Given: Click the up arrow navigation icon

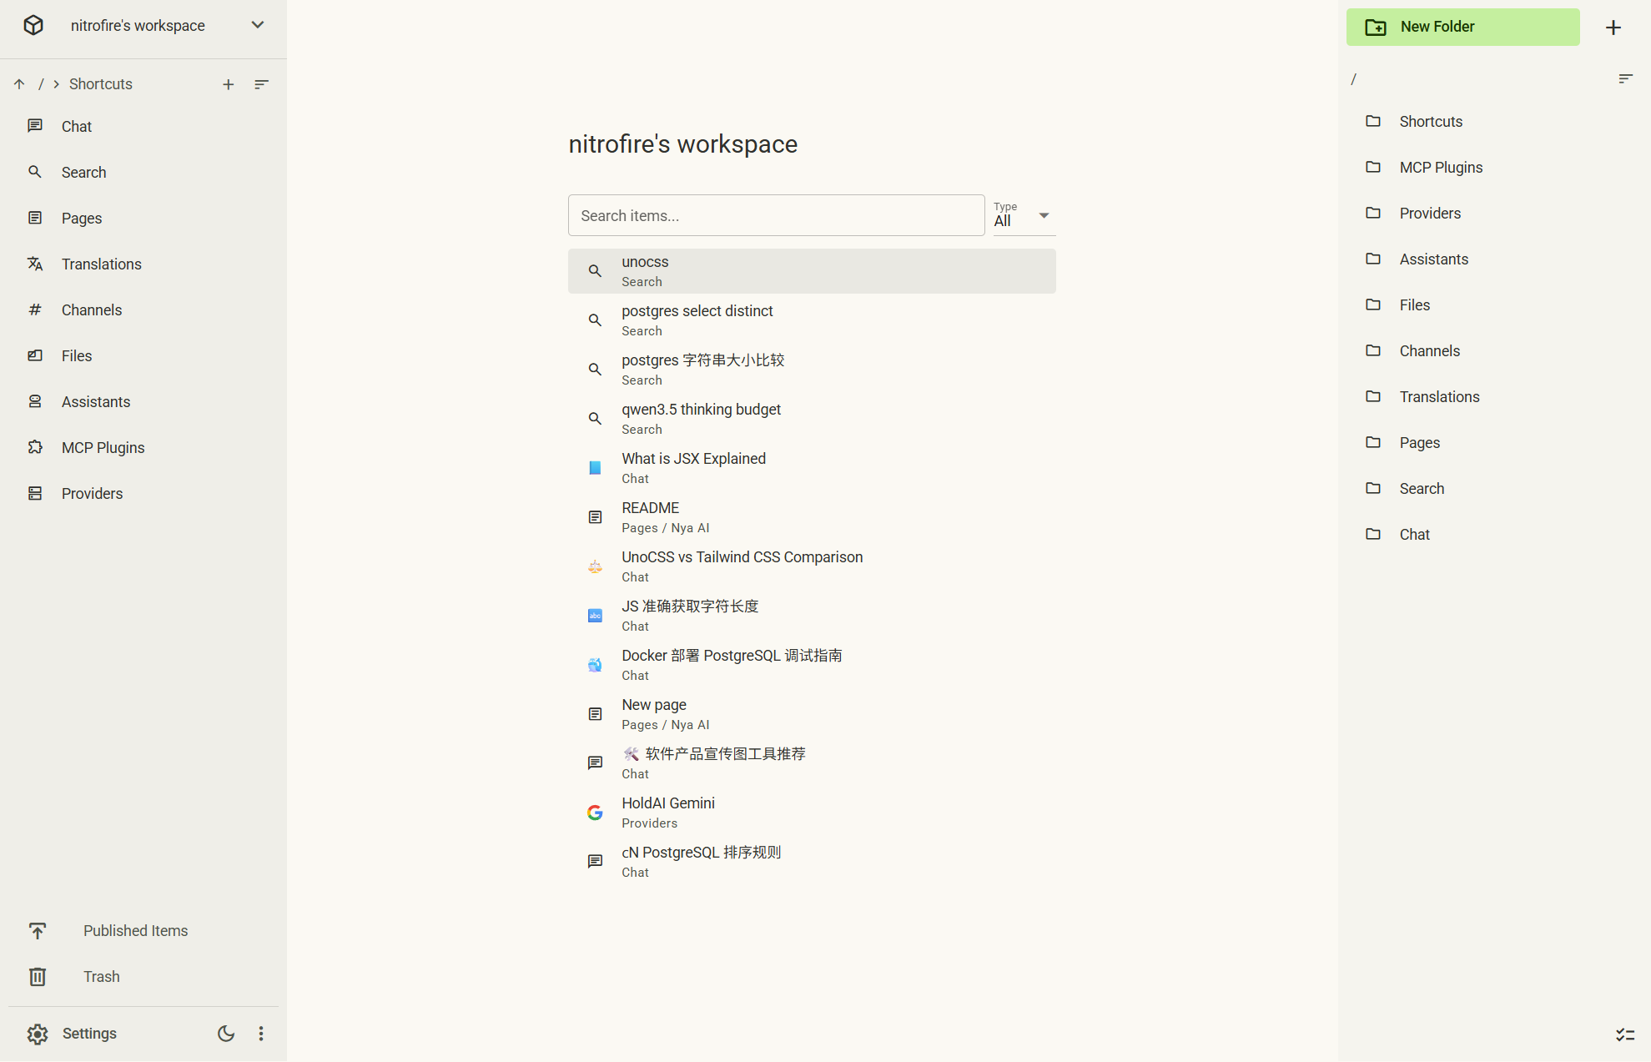Looking at the screenshot, I should [x=19, y=84].
